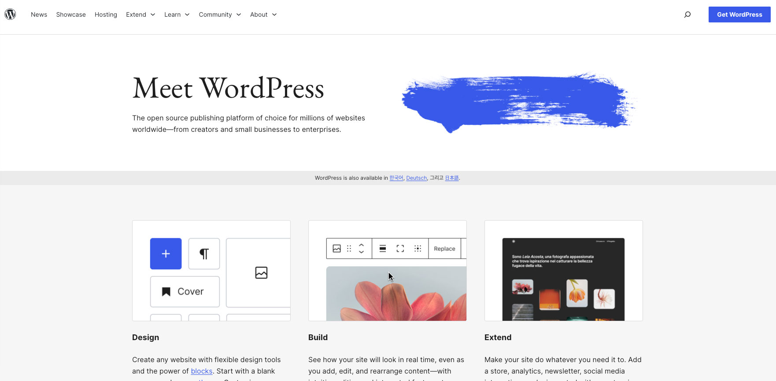Click the Design card illustration

click(x=211, y=271)
